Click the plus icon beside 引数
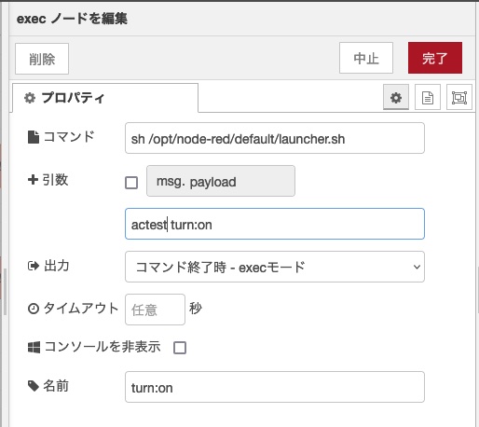This screenshot has height=427, width=479. pos(33,180)
